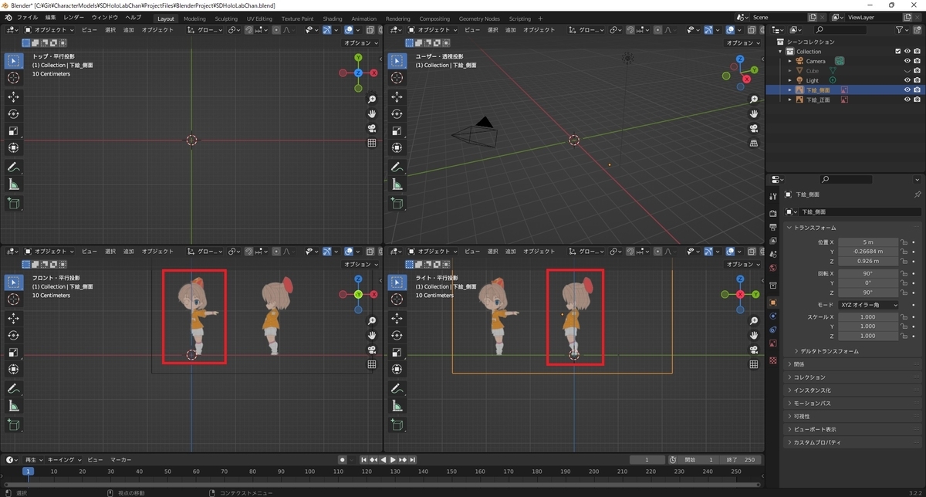The image size is (926, 497).
Task: Select the Add Cube tool in トップ viewport
Action: (13, 203)
